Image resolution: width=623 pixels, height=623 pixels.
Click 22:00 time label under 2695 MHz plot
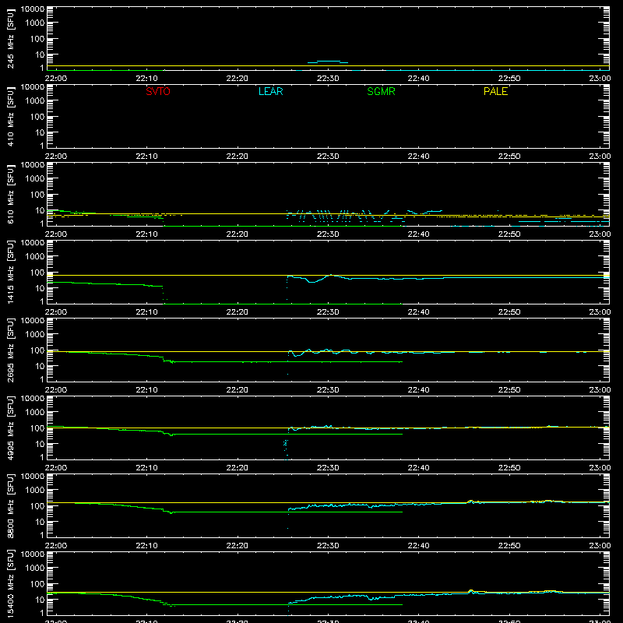(x=55, y=390)
